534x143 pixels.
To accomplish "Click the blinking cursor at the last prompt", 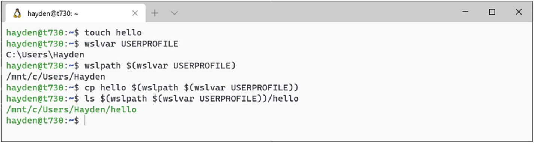I will tap(85, 120).
